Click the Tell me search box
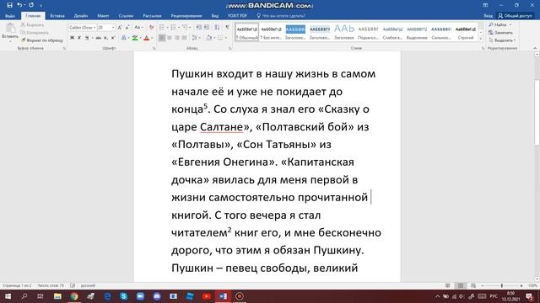Image resolution: width=540 pixels, height=303 pixels. tap(281, 16)
